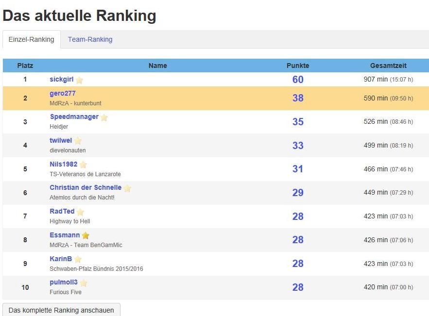
Task: Click the star icon beside Speedmanager
Action: [104, 117]
